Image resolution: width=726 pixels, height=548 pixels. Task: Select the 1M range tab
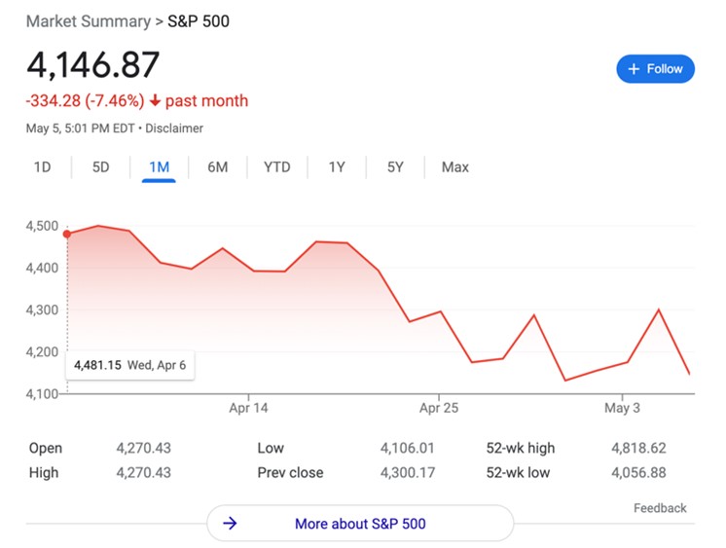[x=159, y=166]
